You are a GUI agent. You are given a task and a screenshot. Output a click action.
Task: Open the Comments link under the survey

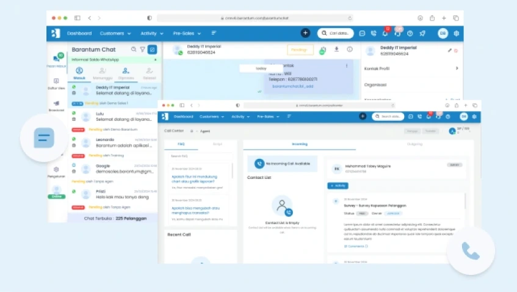click(356, 246)
